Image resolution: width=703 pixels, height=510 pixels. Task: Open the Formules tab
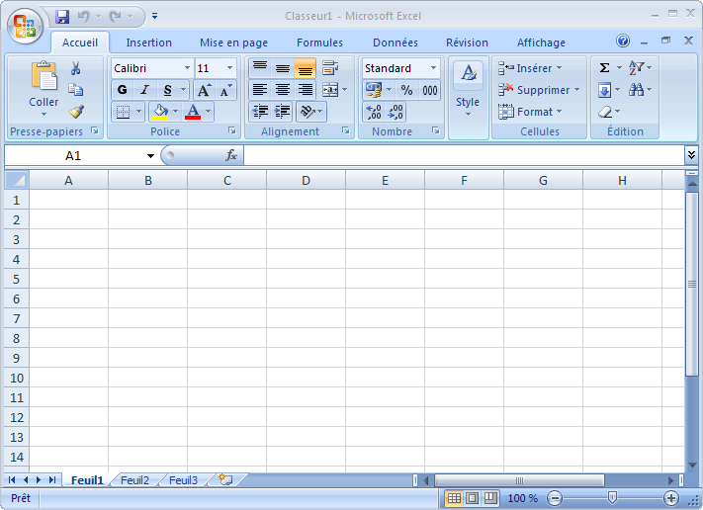[x=319, y=42]
